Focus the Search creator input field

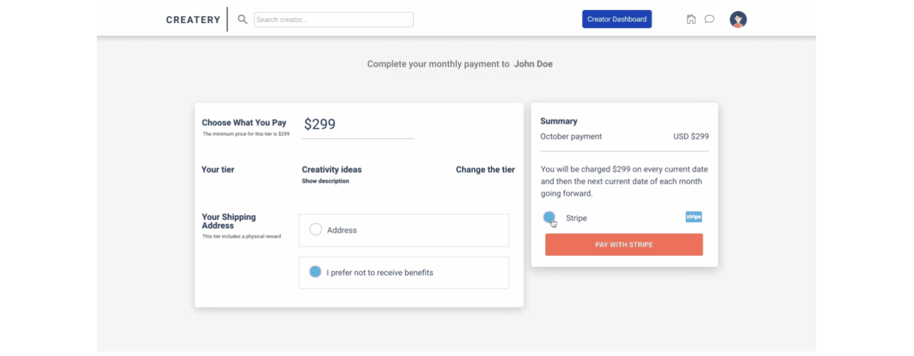pyautogui.click(x=333, y=19)
